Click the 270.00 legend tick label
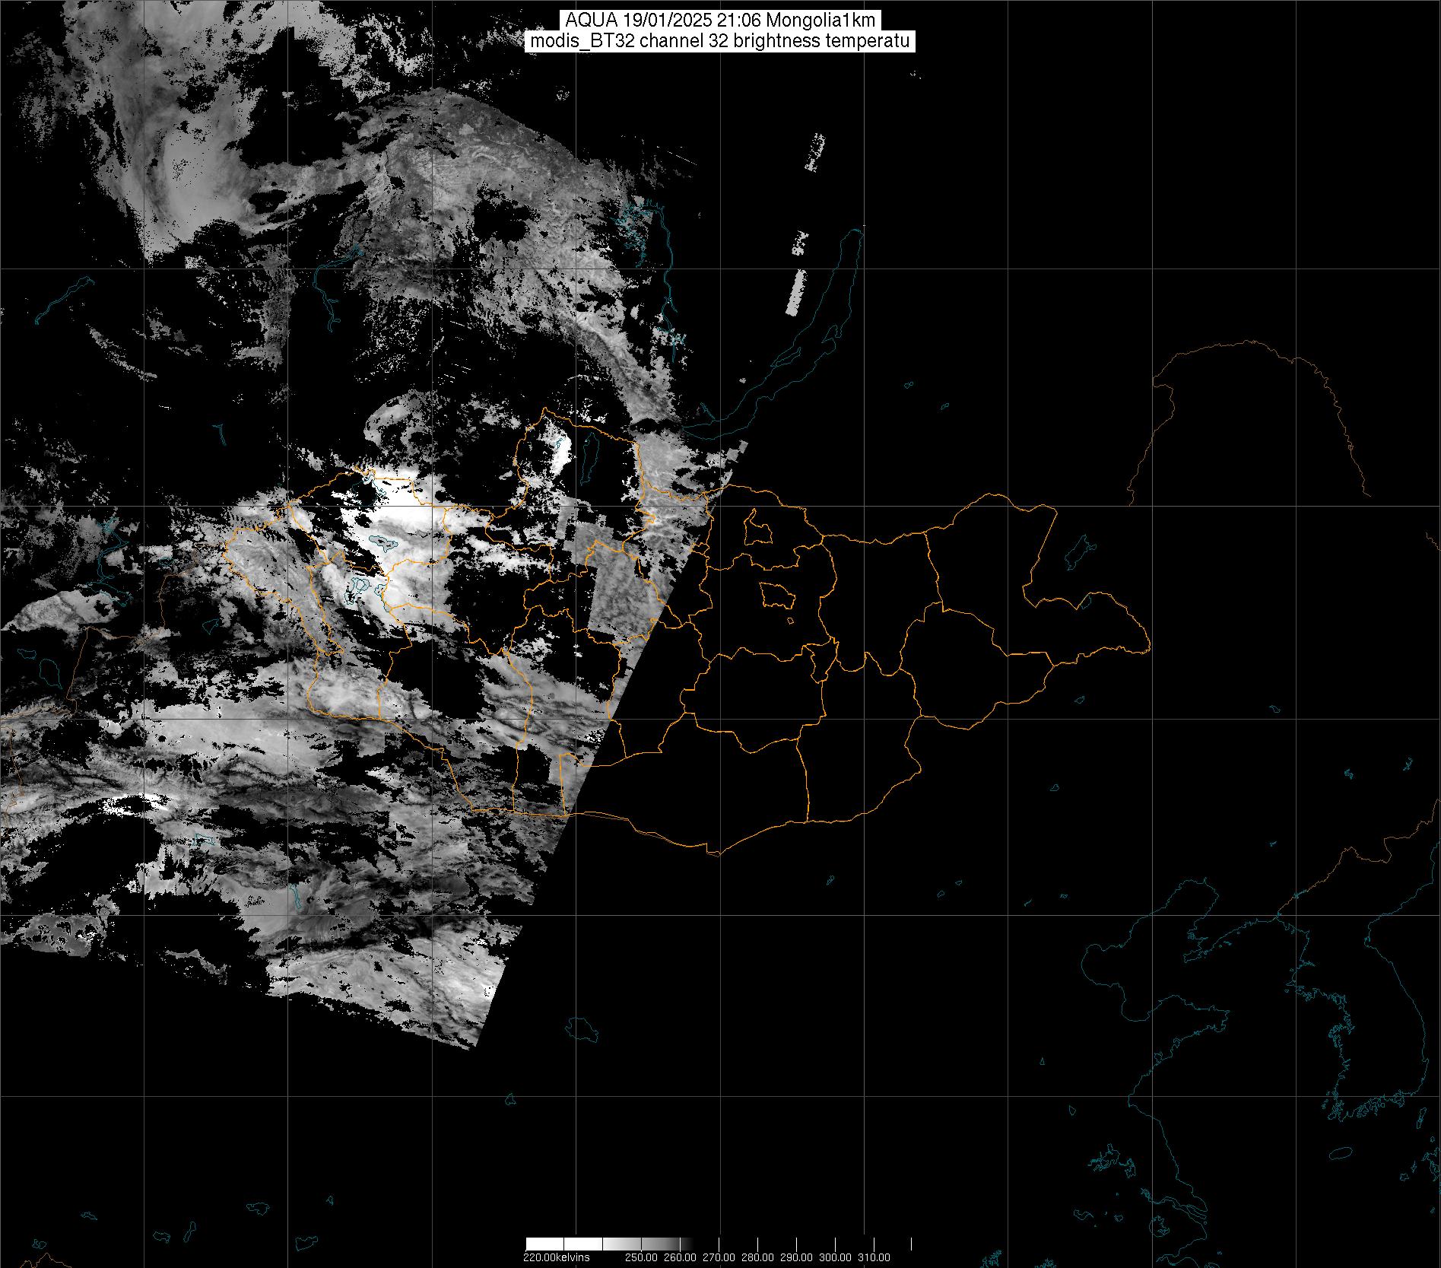This screenshot has width=1441, height=1268. (x=719, y=1257)
